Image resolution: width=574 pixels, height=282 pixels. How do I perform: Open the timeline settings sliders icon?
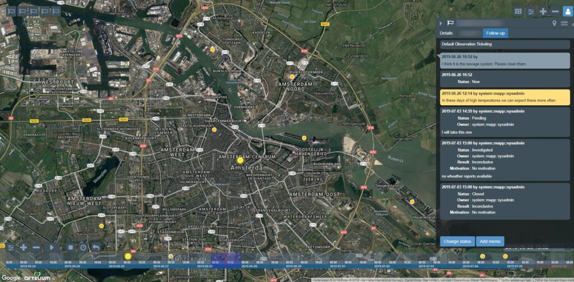point(11,247)
